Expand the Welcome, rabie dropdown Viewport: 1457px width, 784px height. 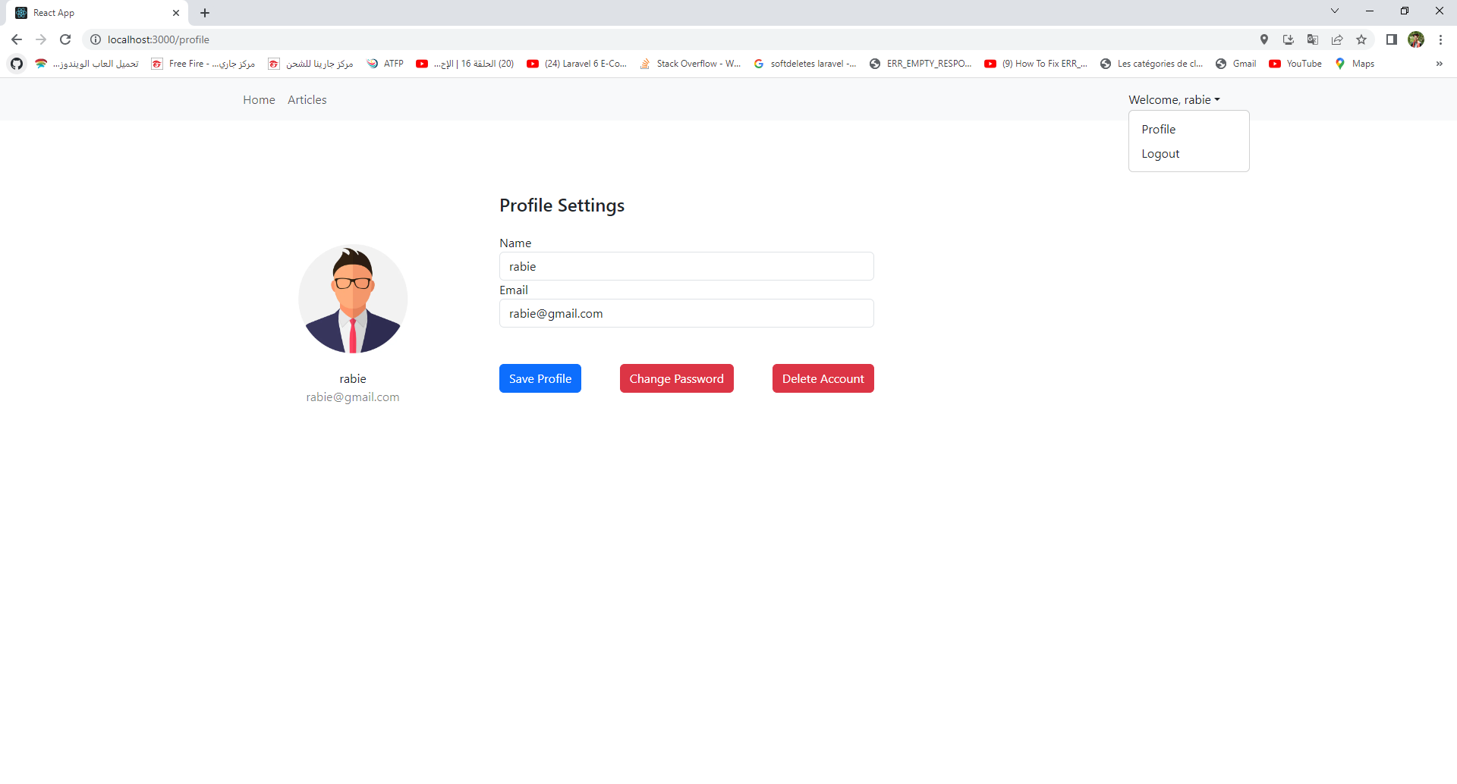tap(1174, 99)
